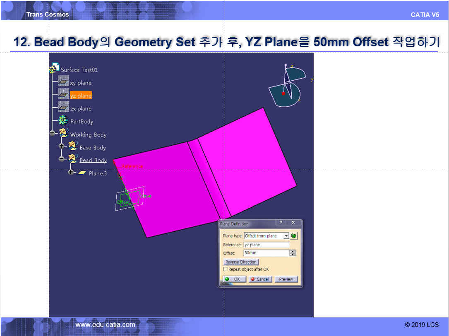Click the red Reference label in viewport

pyautogui.click(x=132, y=166)
